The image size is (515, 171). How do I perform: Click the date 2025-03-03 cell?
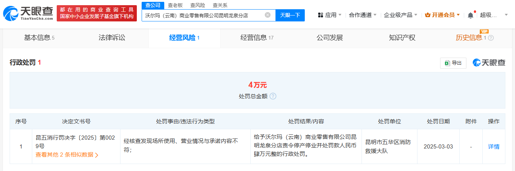pos(438,147)
